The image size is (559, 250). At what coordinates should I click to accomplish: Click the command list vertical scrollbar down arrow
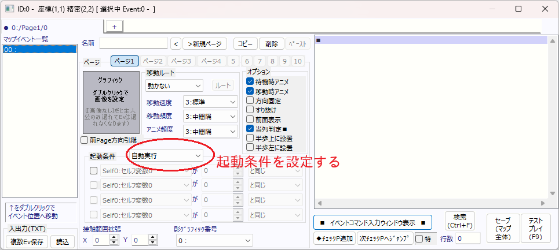553,193
